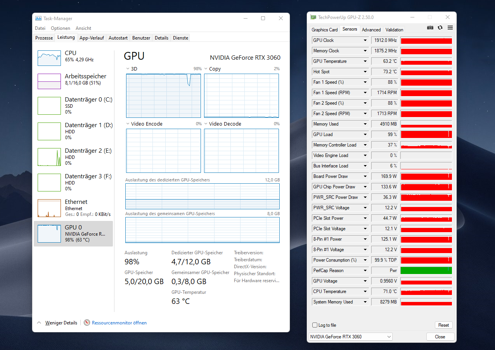Open the GPU Voltage sensor dropdown
Viewport: 495px width, 350px height.
pyautogui.click(x=365, y=281)
